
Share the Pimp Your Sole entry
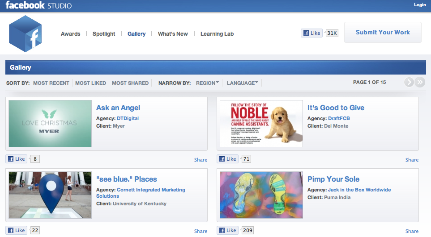(x=412, y=231)
